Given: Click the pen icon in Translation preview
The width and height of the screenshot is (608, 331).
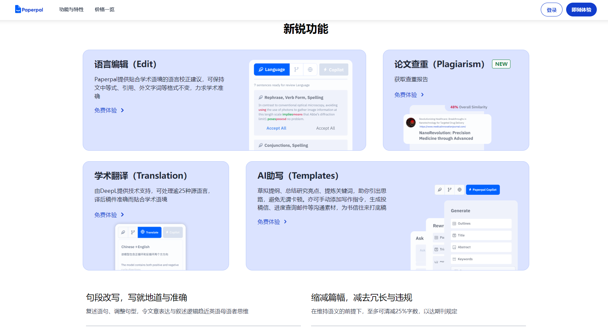Looking at the screenshot, I should [x=123, y=232].
